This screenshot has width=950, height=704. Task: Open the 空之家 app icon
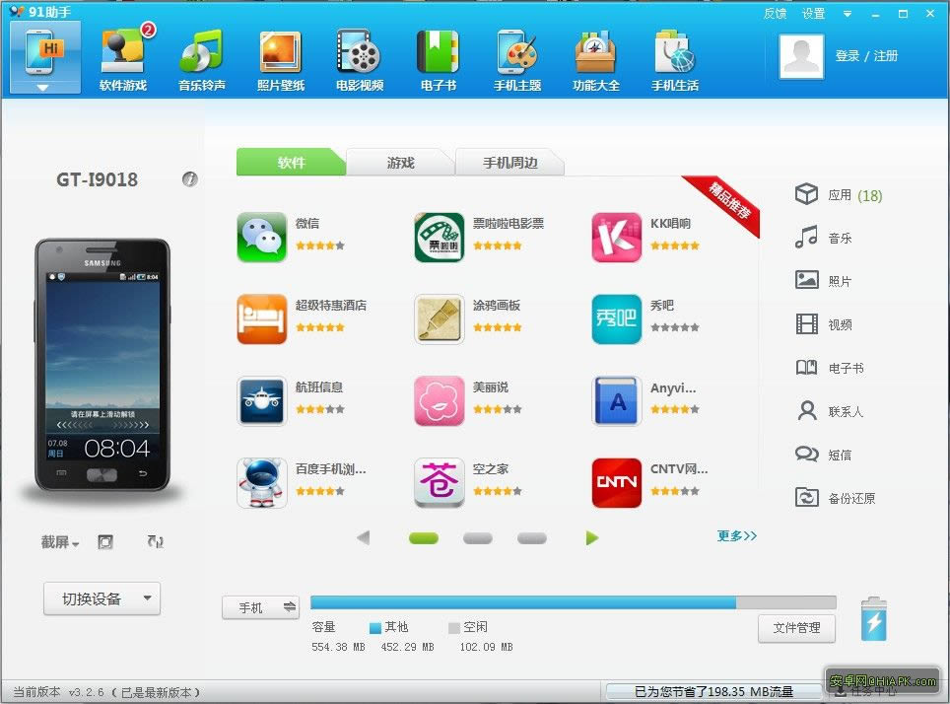pos(440,483)
